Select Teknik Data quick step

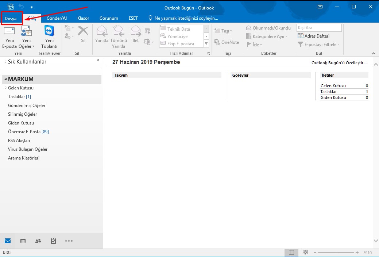(181, 29)
